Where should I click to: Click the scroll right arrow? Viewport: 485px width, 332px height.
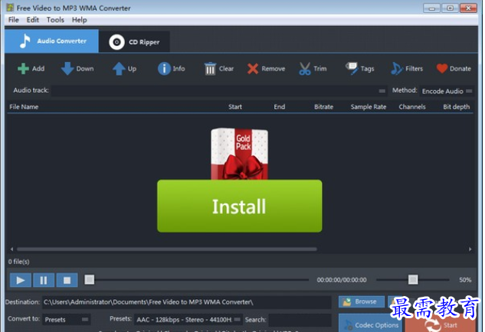tap(470, 249)
